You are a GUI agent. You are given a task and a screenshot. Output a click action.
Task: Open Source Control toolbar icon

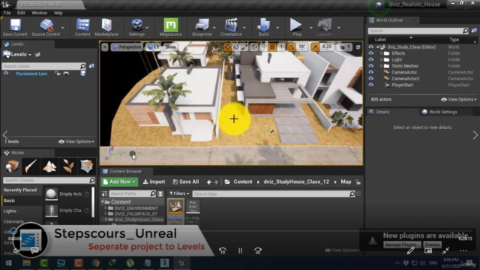(x=46, y=27)
